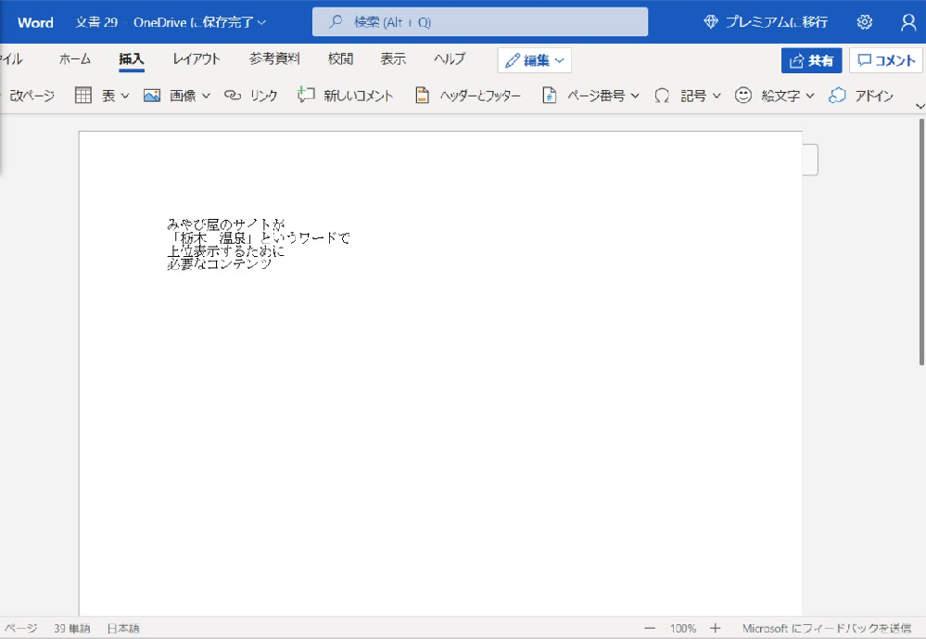Zoom in using the plus control
The height and width of the screenshot is (639, 926).
click(715, 628)
